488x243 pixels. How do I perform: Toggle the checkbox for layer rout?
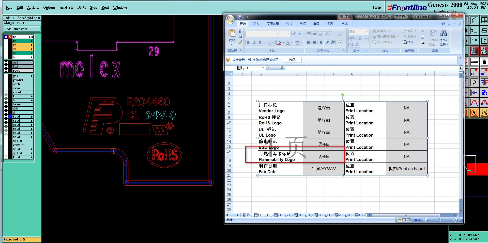click(6, 71)
